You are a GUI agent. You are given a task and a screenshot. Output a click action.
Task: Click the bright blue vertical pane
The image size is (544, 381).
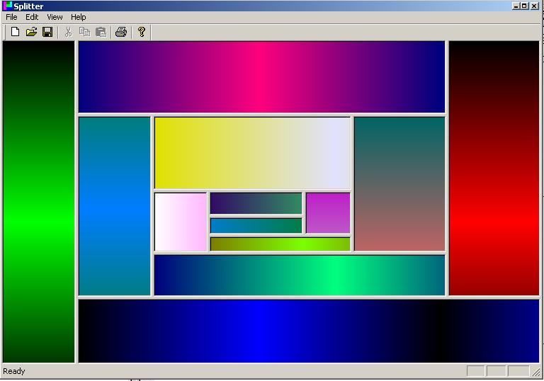[x=115, y=206]
